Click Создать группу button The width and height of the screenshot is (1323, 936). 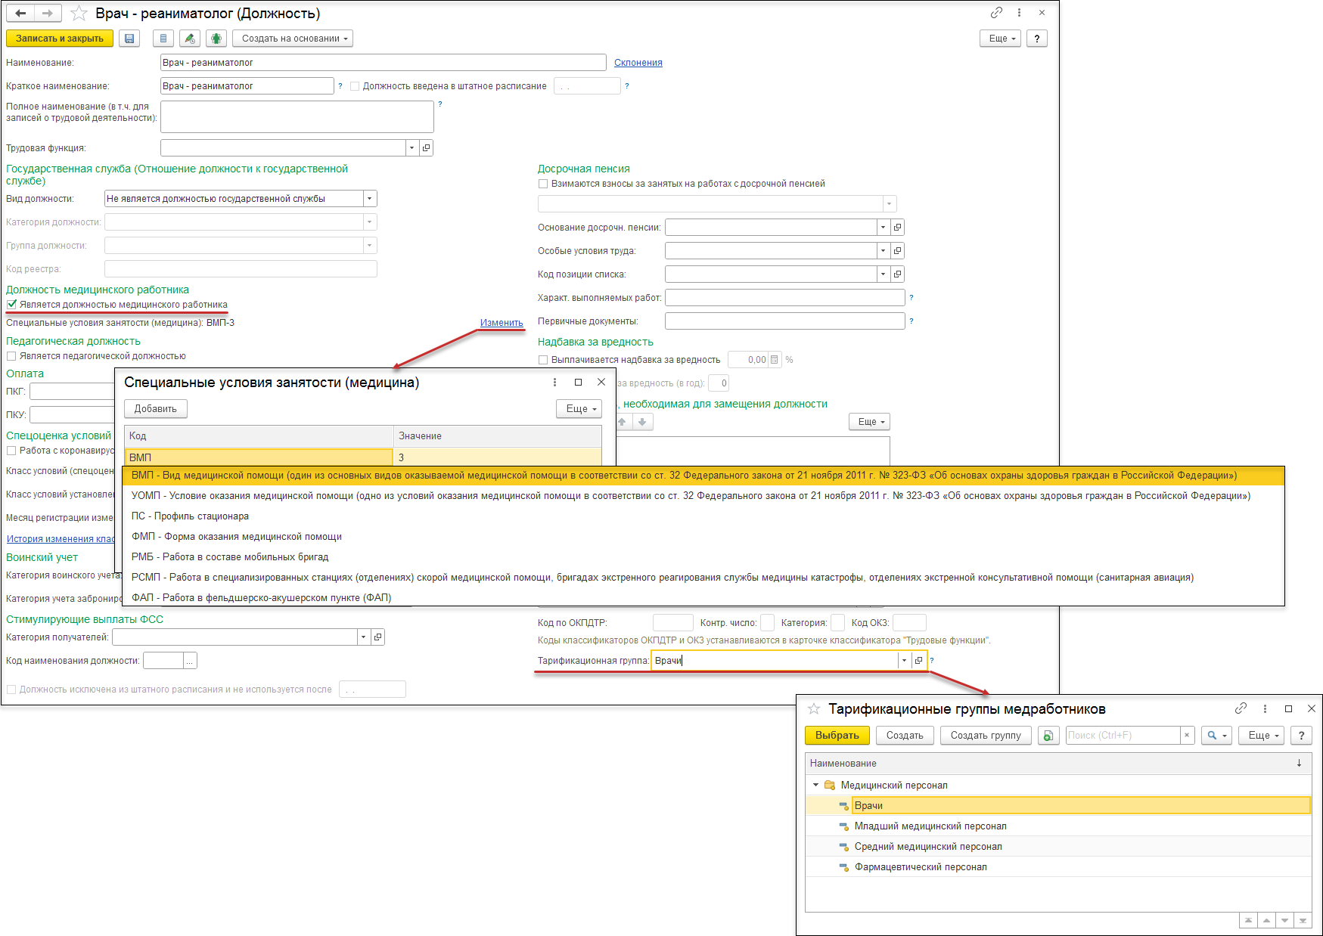click(986, 736)
